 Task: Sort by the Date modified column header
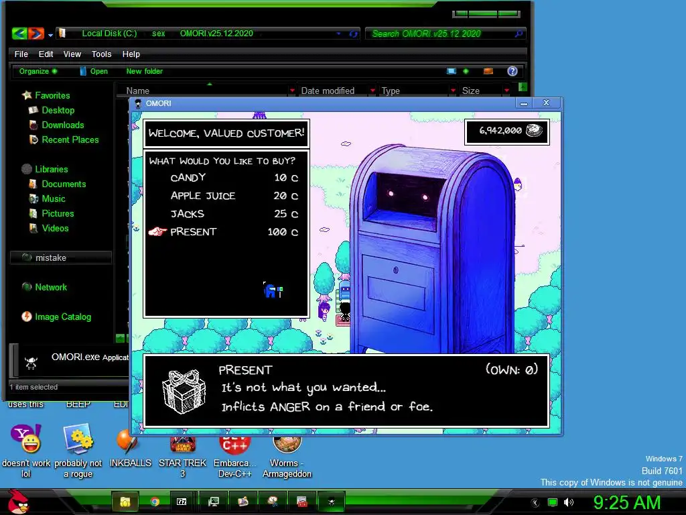point(328,91)
